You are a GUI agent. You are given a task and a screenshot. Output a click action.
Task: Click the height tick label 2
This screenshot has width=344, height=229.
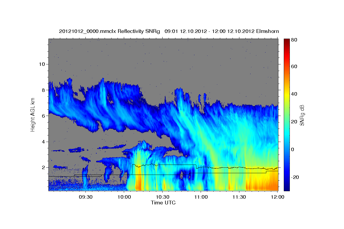tap(44, 167)
